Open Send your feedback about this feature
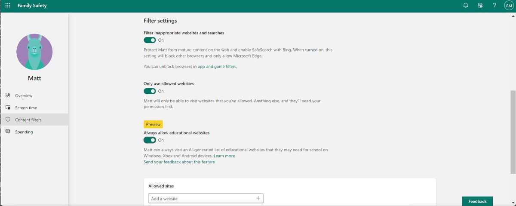The height and width of the screenshot is (206, 516). [x=179, y=162]
